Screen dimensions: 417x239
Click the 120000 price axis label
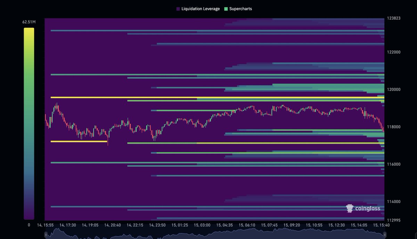(393, 89)
